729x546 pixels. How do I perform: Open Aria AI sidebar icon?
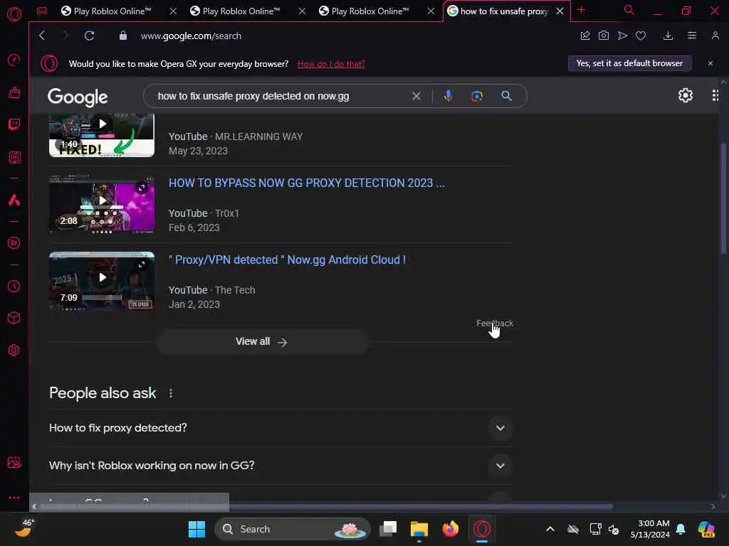coord(14,200)
